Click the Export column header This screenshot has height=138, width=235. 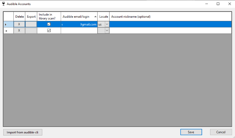point(31,17)
